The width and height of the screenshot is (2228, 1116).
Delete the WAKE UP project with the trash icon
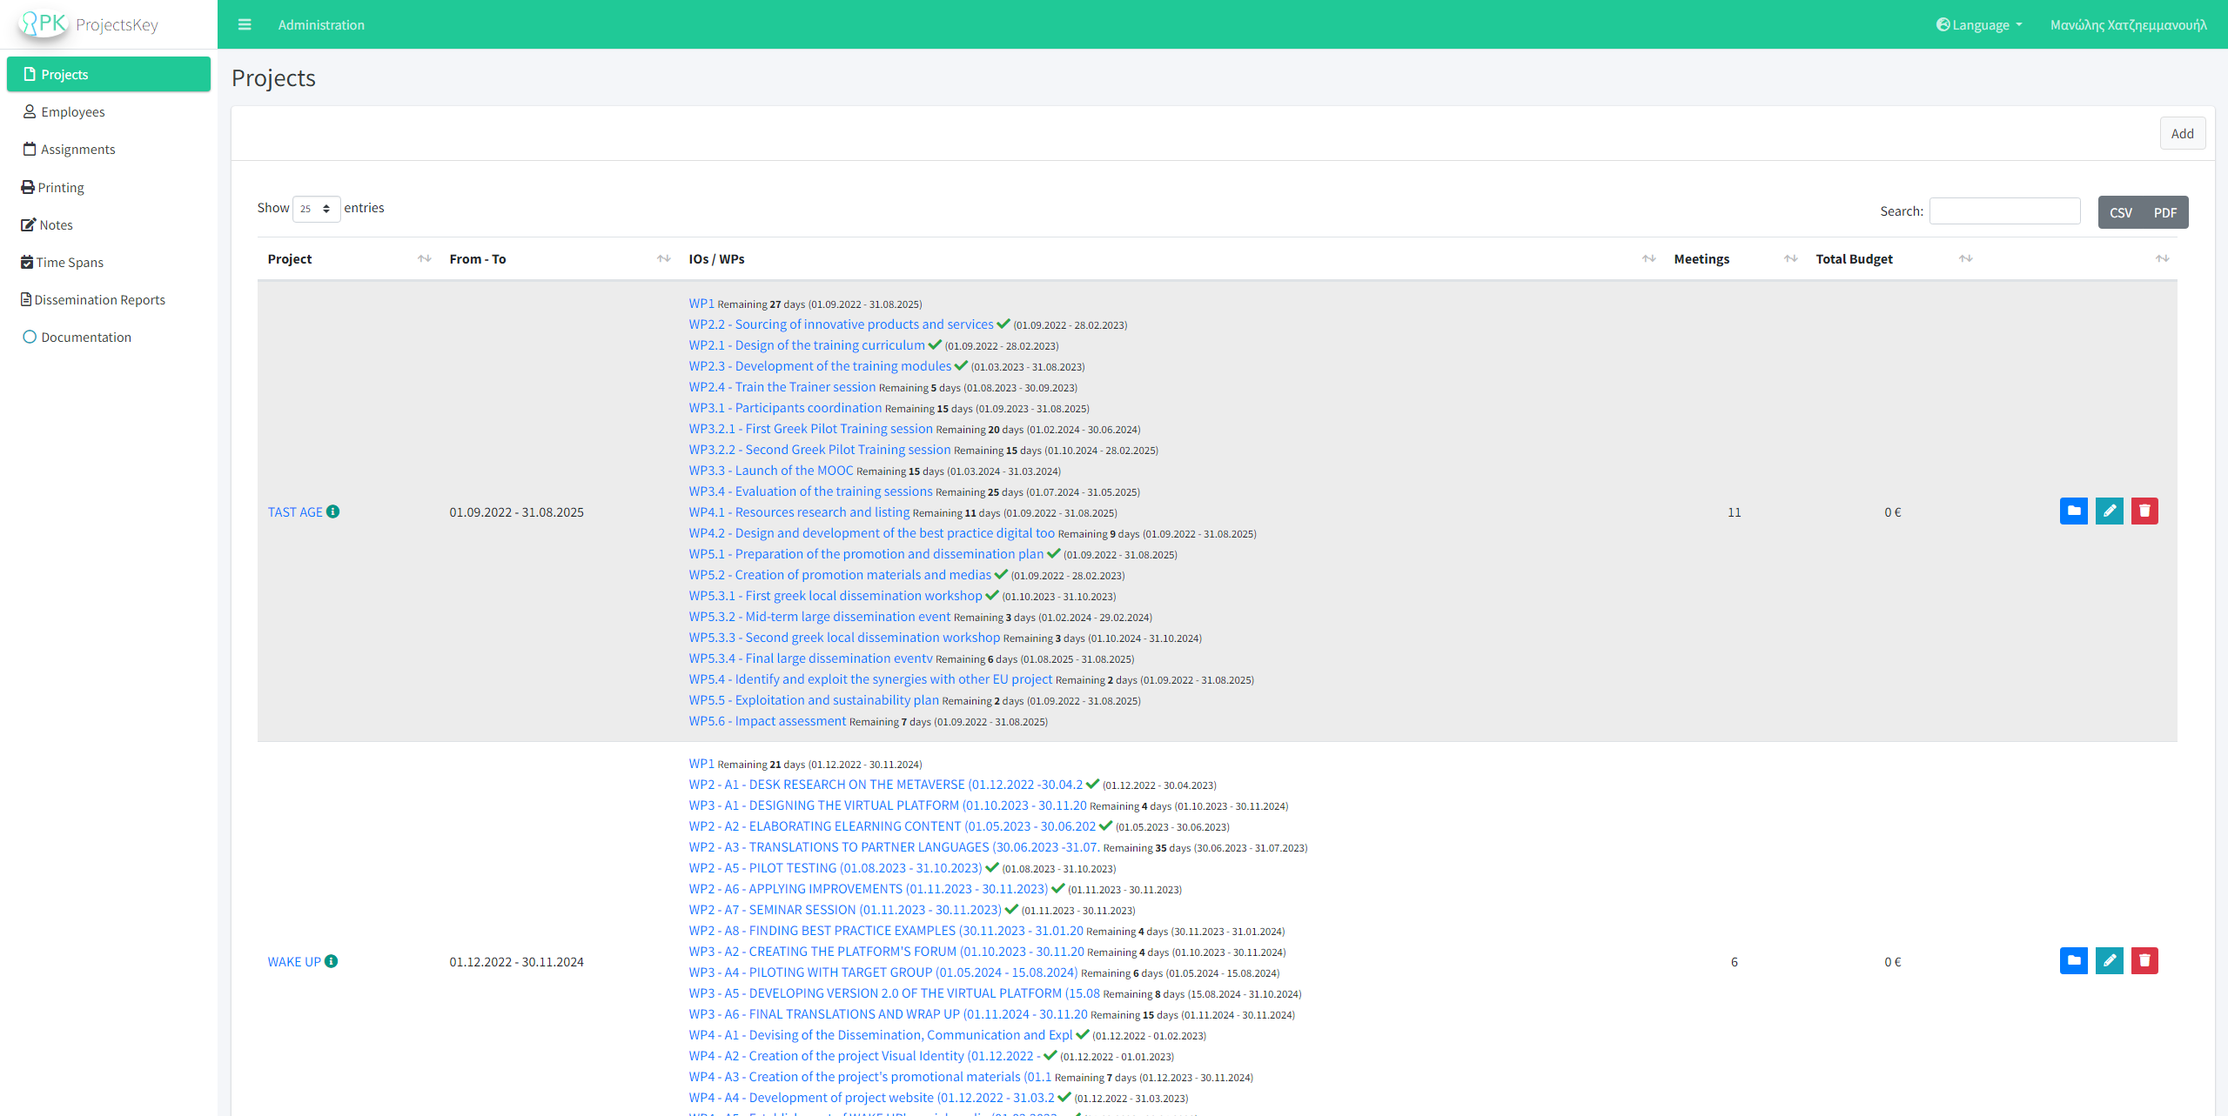[x=2144, y=961]
